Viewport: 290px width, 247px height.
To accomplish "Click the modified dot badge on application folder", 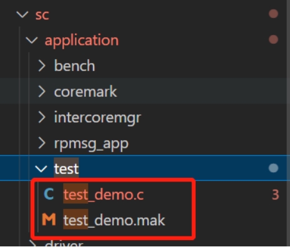I will pyautogui.click(x=273, y=39).
